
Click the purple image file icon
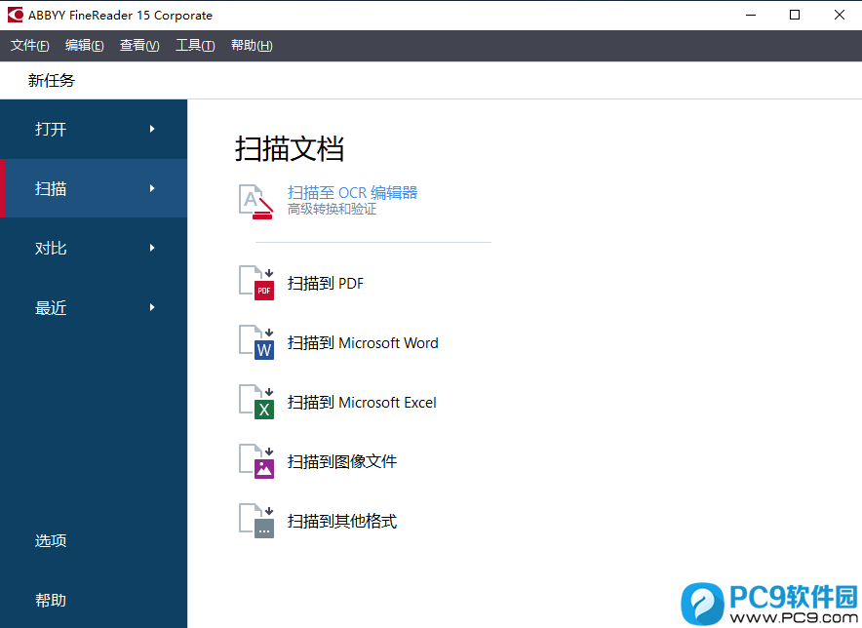(x=256, y=461)
